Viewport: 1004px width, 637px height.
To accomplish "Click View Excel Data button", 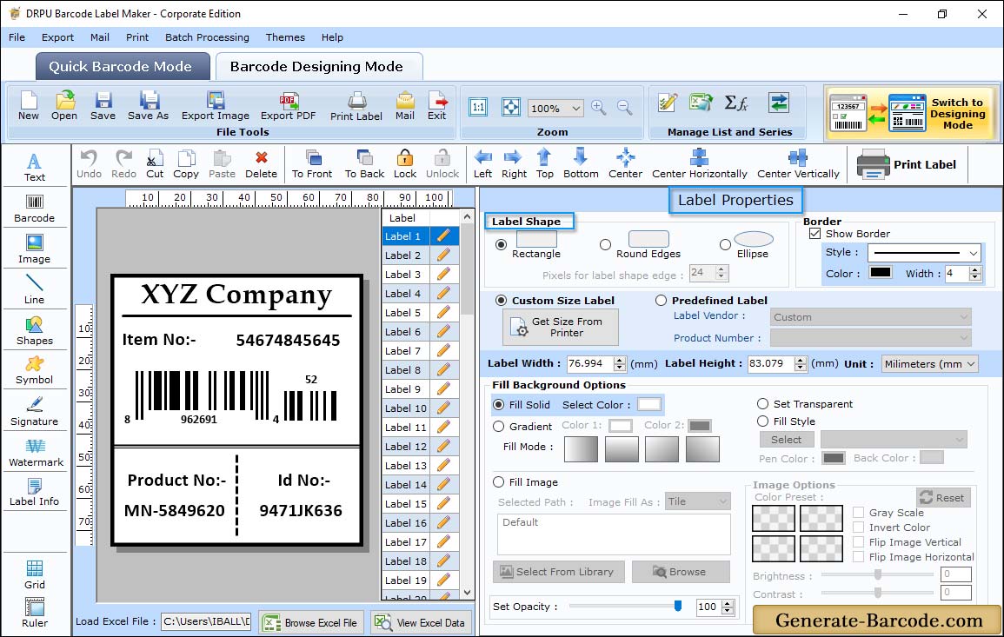I will (422, 622).
